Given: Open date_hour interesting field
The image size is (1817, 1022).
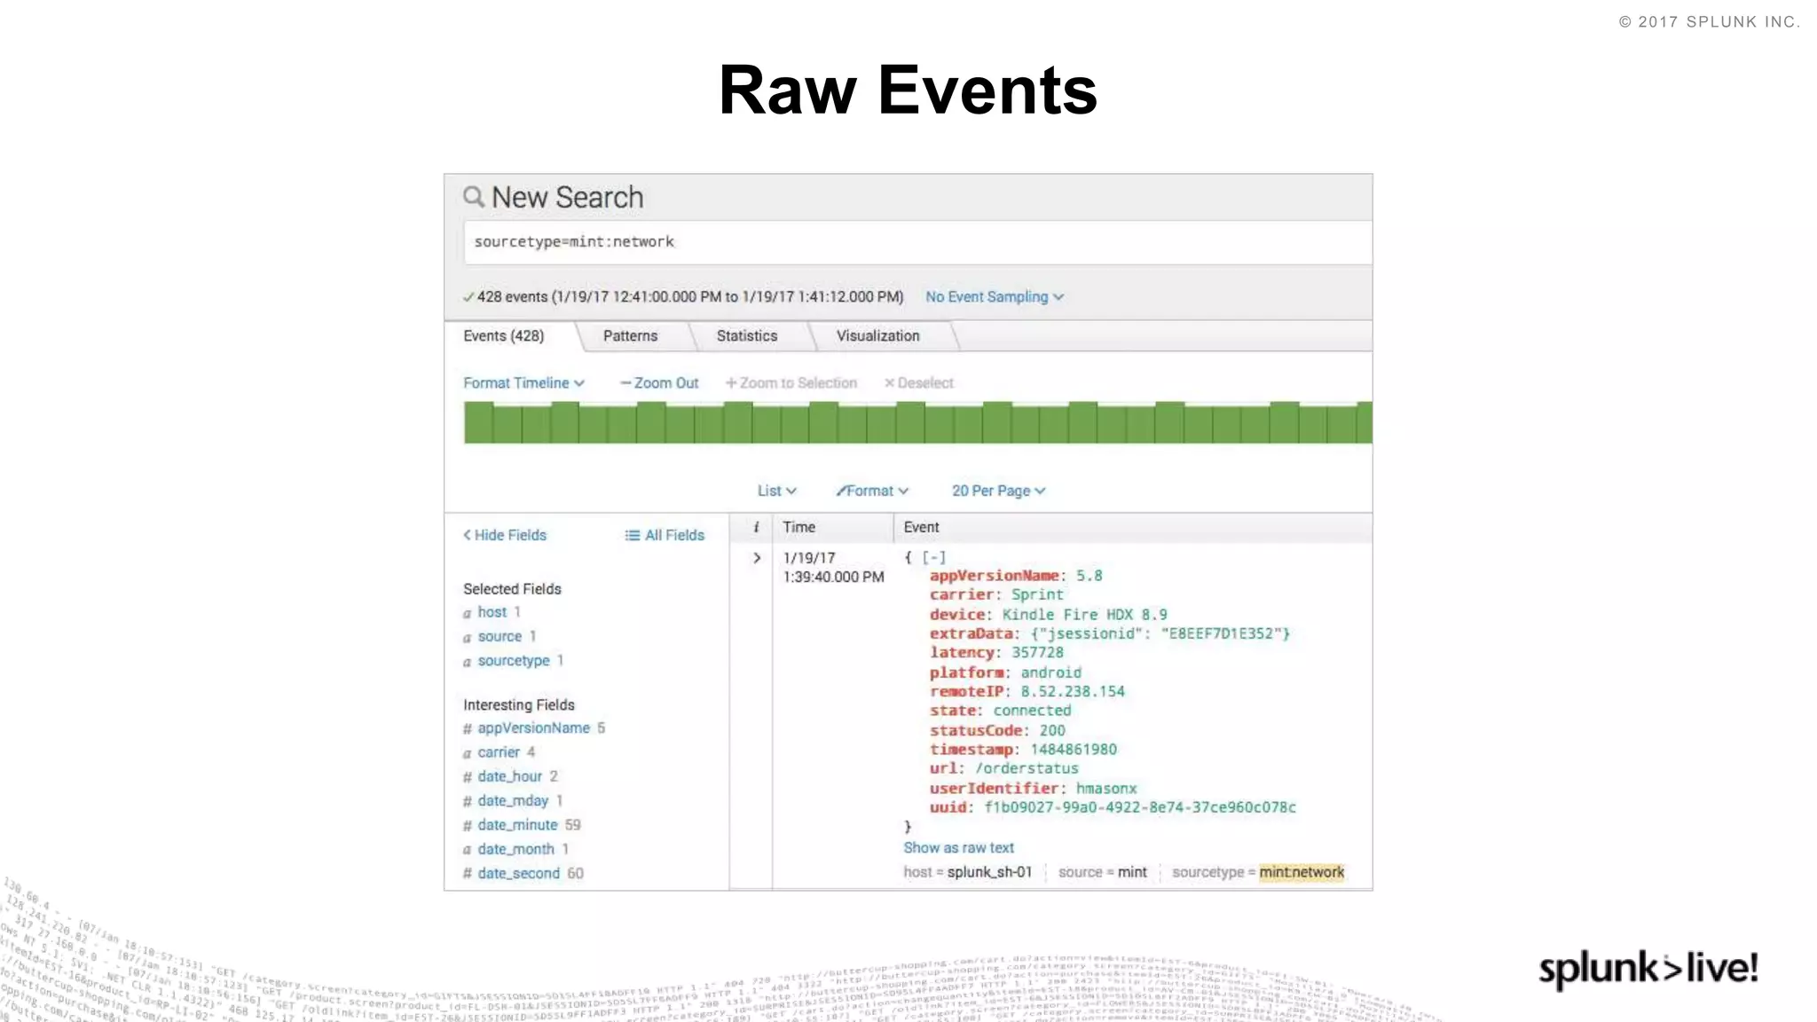Looking at the screenshot, I should [x=509, y=776].
